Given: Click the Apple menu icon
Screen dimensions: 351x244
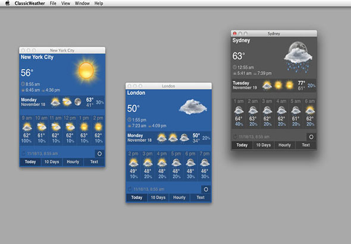Looking at the screenshot, I should coord(7,3).
